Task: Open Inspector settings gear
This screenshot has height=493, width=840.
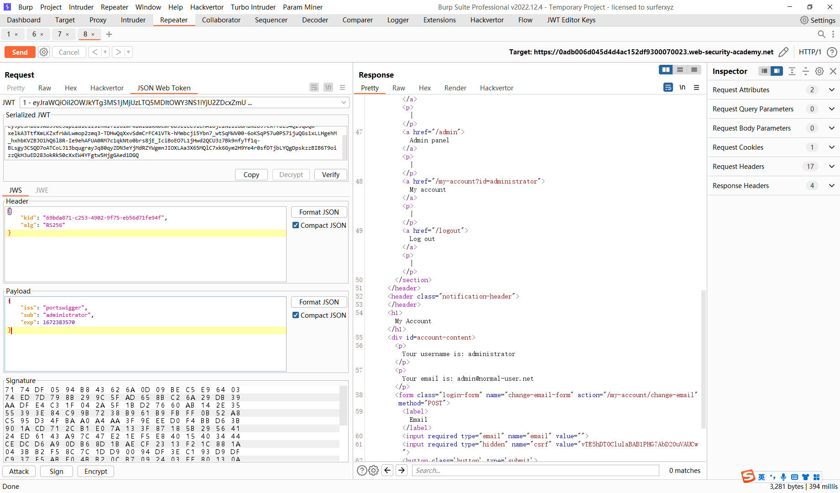Action: point(819,71)
